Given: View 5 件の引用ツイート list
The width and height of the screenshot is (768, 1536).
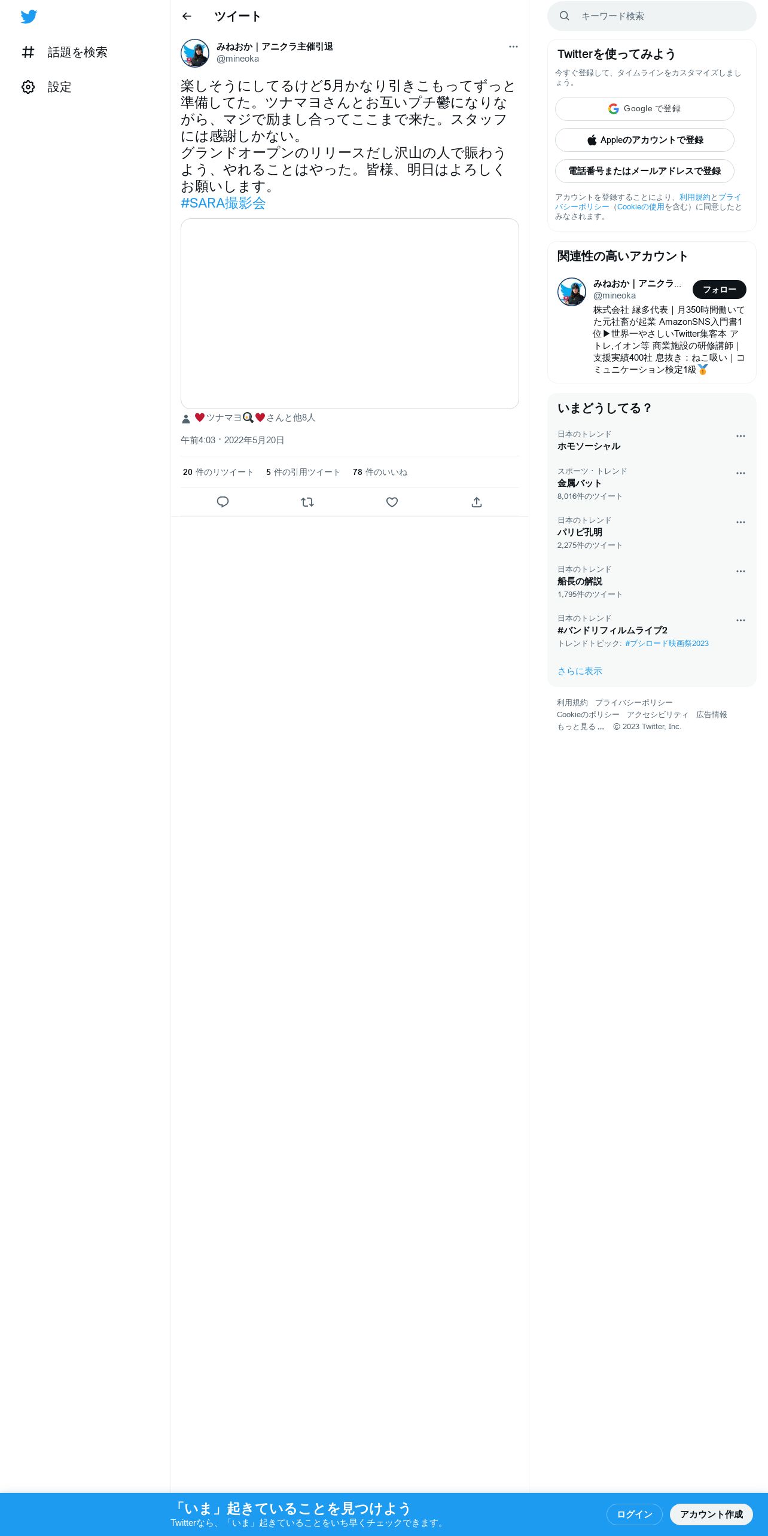Looking at the screenshot, I should pyautogui.click(x=303, y=472).
